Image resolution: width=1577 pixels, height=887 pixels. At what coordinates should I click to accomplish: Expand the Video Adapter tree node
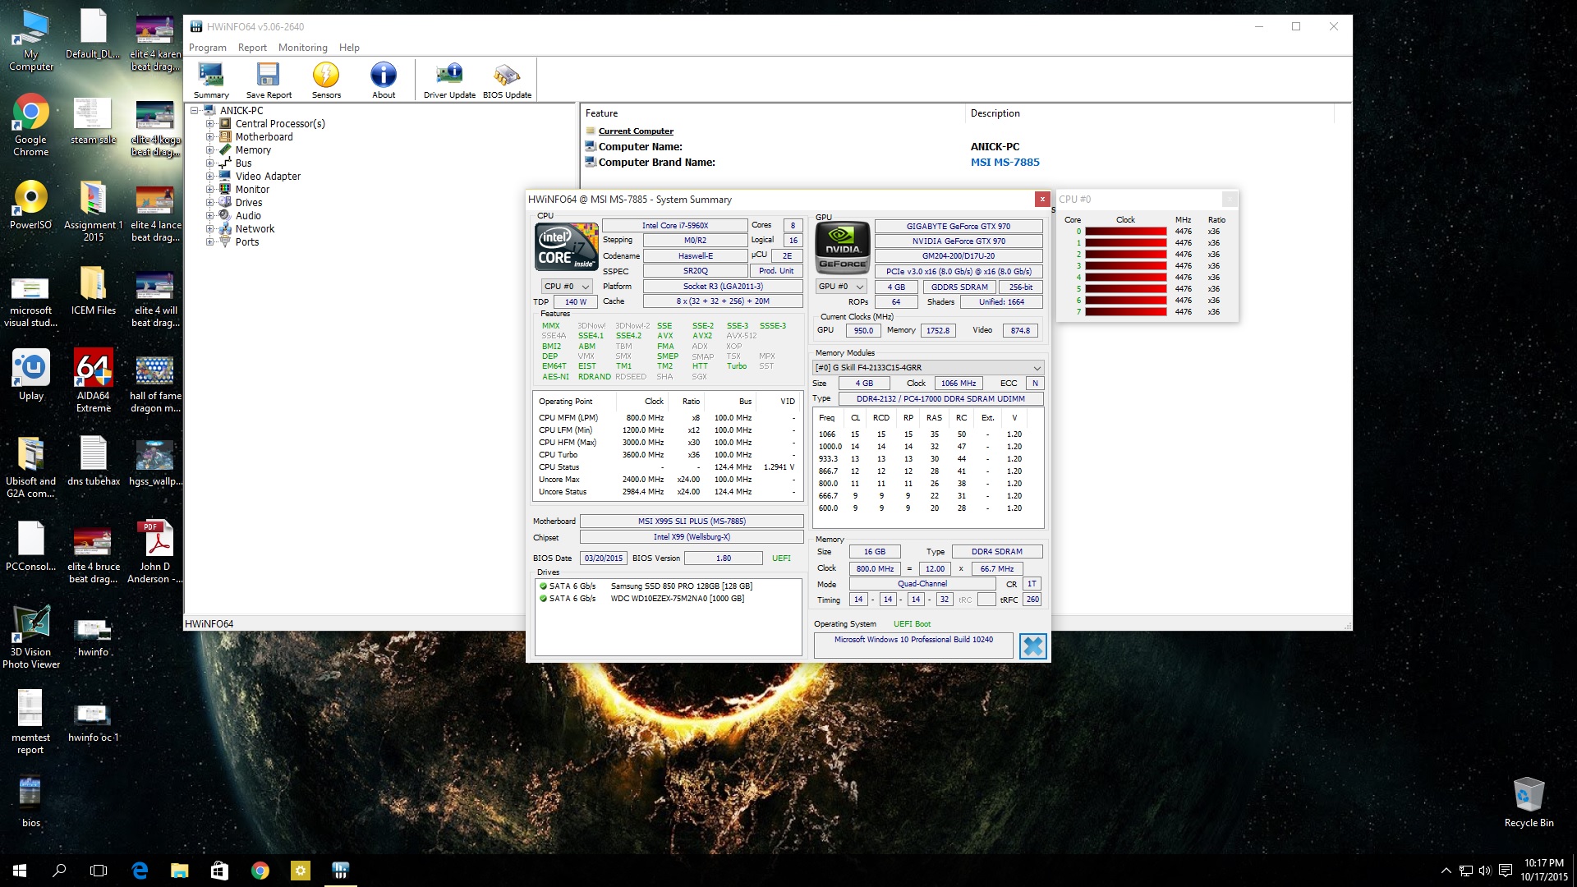point(209,177)
